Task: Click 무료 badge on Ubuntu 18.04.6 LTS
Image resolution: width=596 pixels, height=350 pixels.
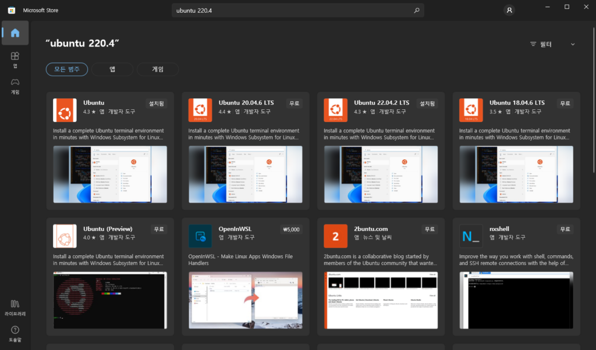Action: (565, 103)
